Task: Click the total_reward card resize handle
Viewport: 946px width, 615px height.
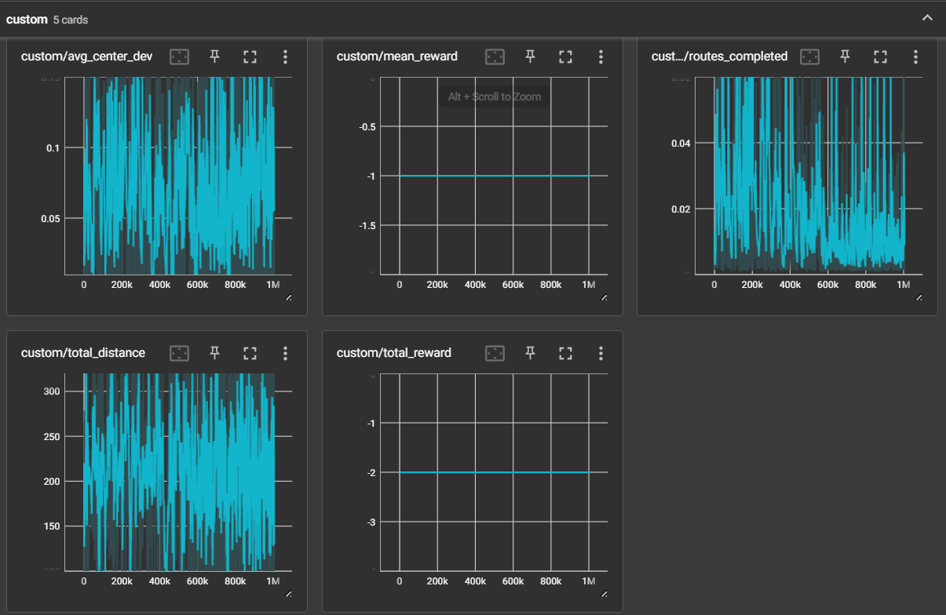Action: [604, 595]
